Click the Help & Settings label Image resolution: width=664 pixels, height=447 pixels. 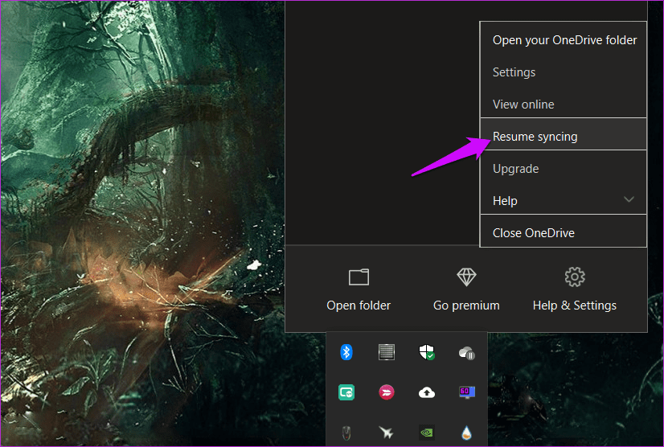[575, 306]
